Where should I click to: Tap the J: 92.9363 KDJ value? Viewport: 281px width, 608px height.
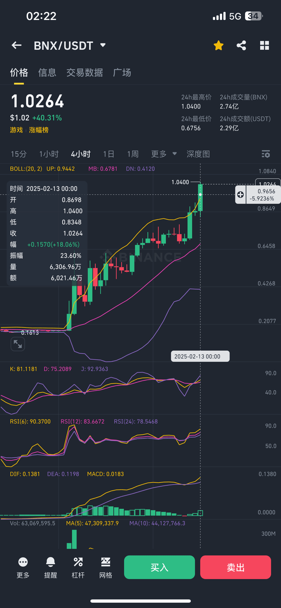click(x=94, y=369)
